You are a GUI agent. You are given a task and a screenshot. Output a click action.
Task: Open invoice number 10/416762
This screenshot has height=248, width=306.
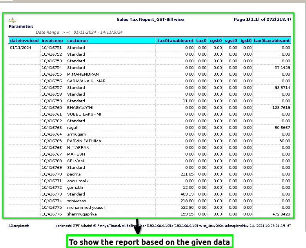tap(51, 121)
